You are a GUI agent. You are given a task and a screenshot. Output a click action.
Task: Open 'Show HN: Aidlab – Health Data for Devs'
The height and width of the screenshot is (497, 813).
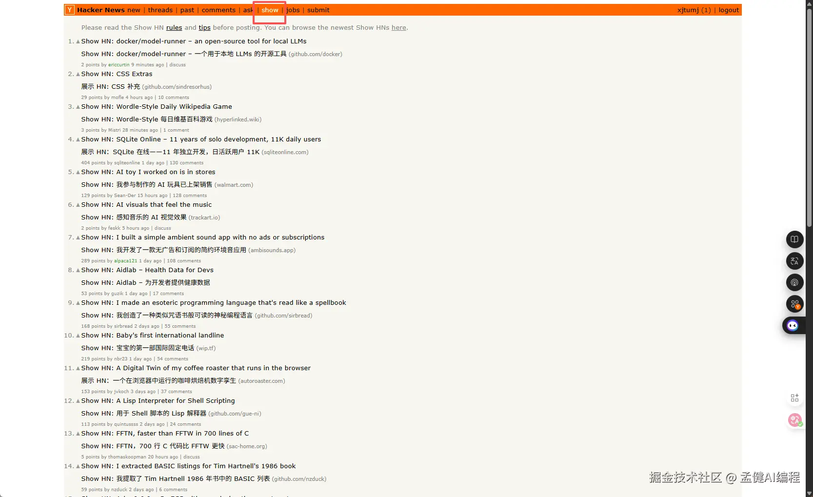(147, 270)
